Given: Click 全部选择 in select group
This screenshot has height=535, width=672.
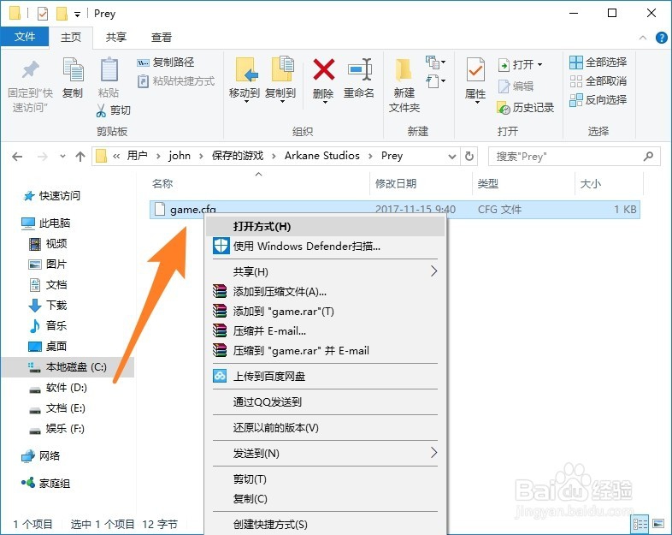Looking at the screenshot, I should (598, 62).
